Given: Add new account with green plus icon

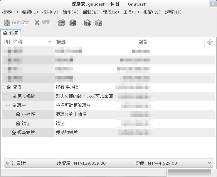Looking at the screenshot, I should pos(88,23).
